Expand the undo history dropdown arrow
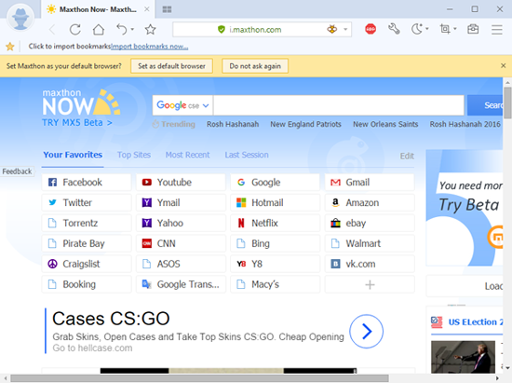 (132, 30)
